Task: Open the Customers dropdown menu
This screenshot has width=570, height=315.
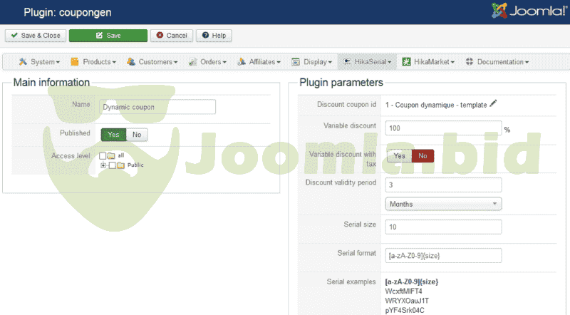Action: tap(152, 62)
